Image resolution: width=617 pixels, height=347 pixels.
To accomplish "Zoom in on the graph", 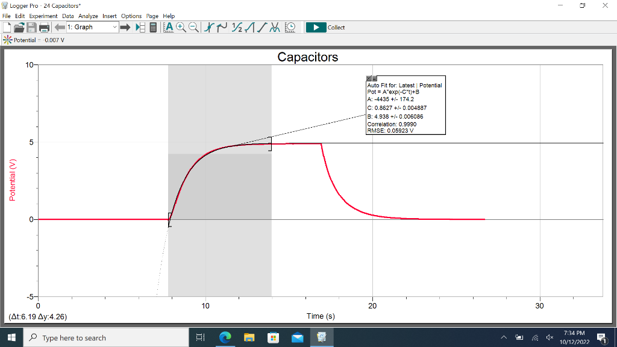I will click(x=180, y=27).
